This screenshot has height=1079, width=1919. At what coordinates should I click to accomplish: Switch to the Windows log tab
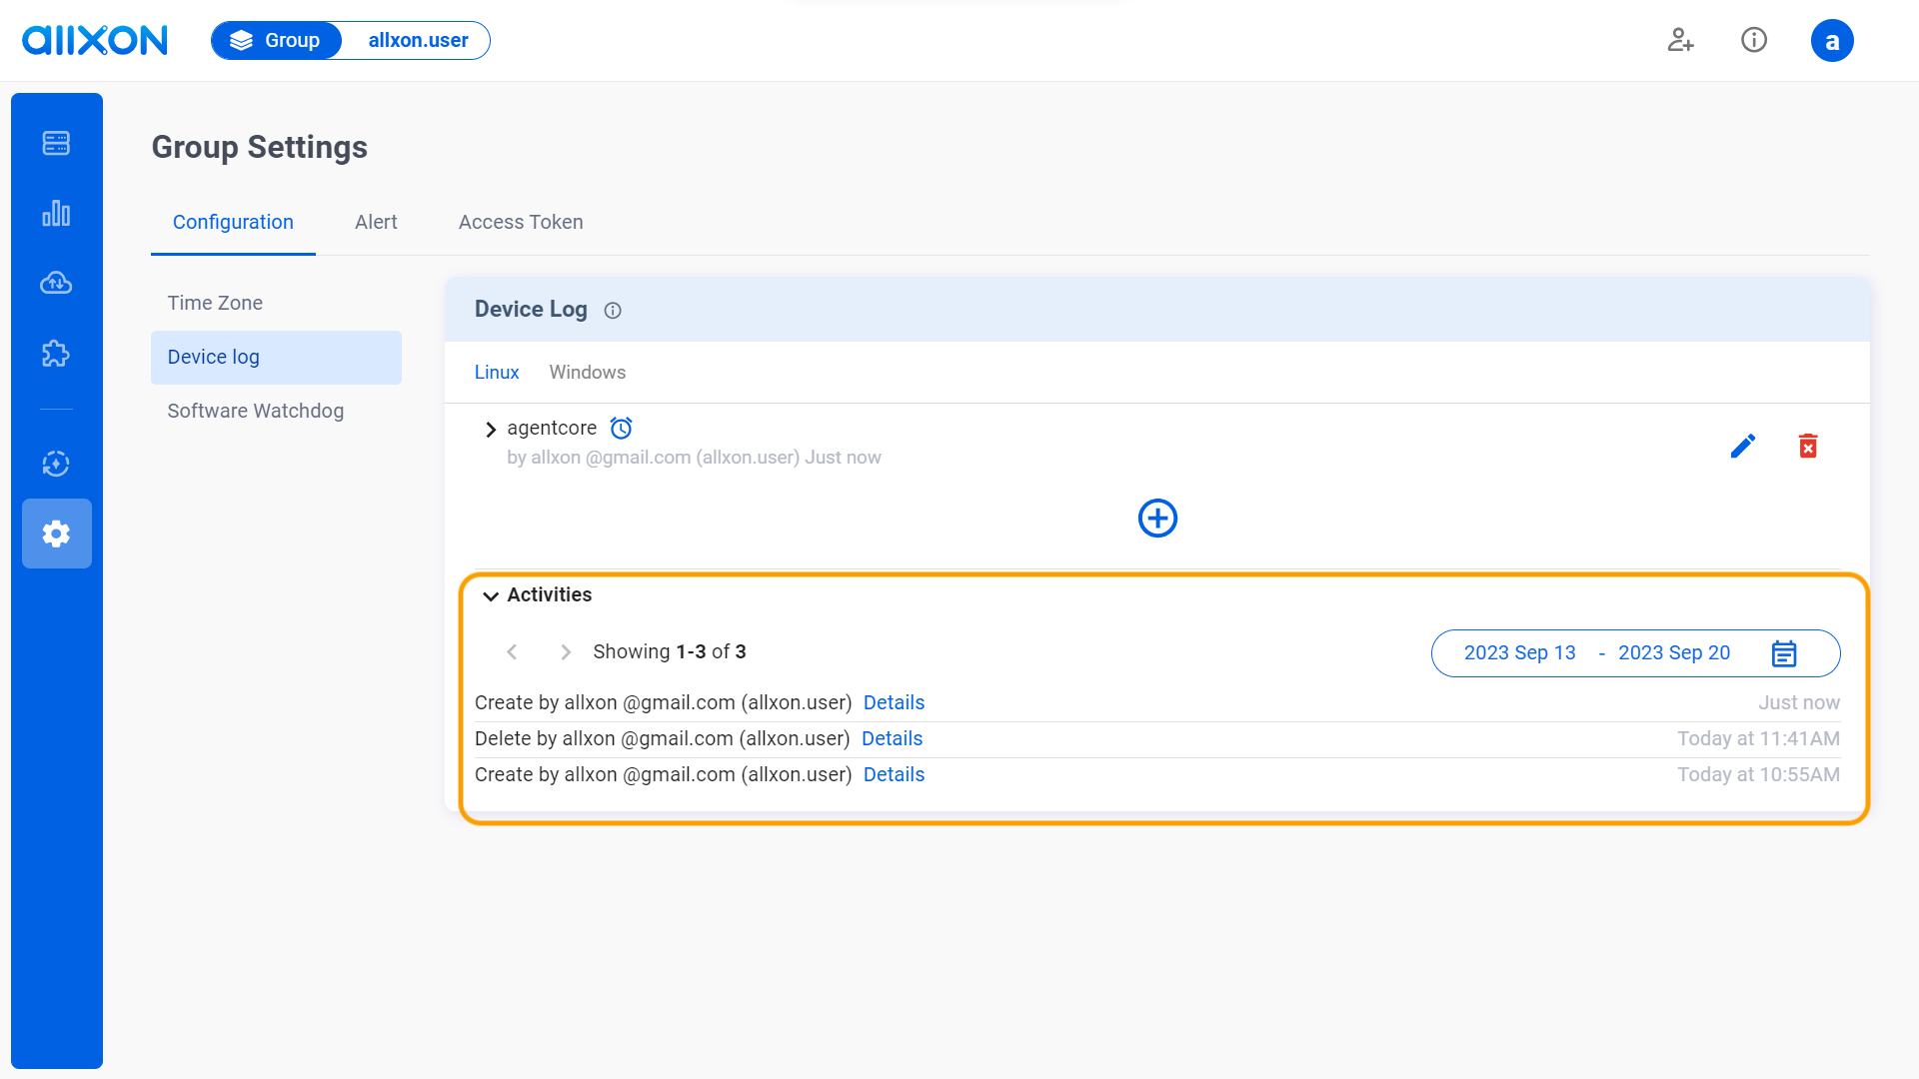coord(587,372)
